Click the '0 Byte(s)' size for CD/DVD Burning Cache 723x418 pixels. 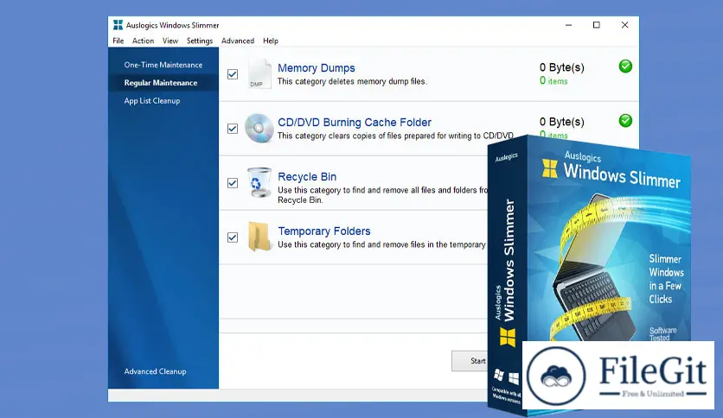561,122
